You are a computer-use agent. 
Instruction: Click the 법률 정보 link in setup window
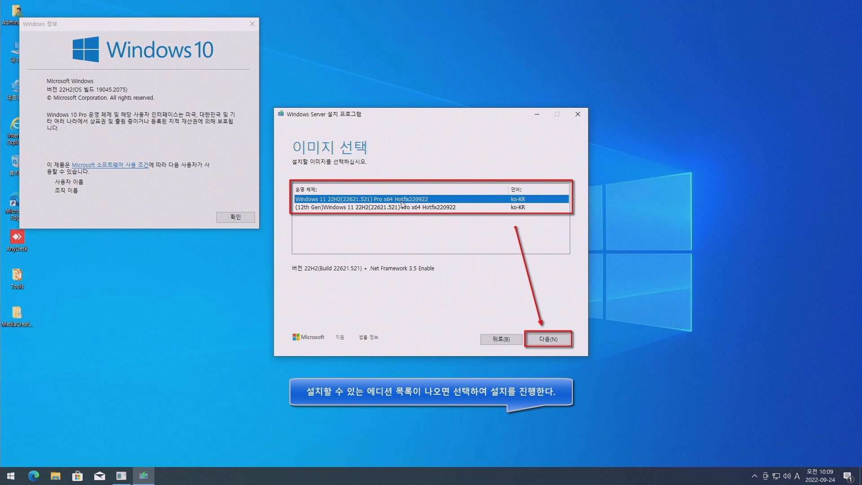(369, 337)
